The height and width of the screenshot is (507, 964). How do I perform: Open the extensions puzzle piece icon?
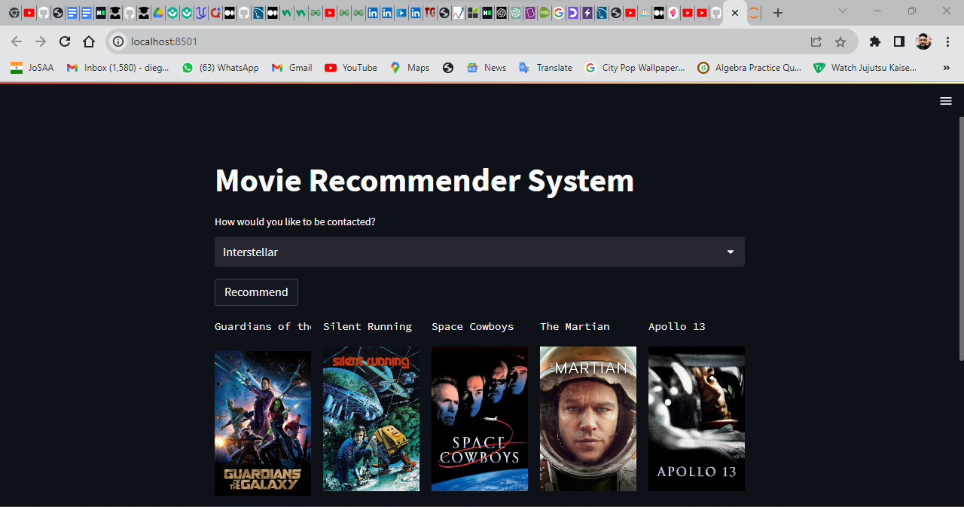pyautogui.click(x=874, y=42)
